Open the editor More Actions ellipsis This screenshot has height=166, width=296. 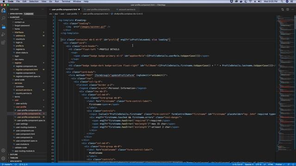[x=292, y=9]
